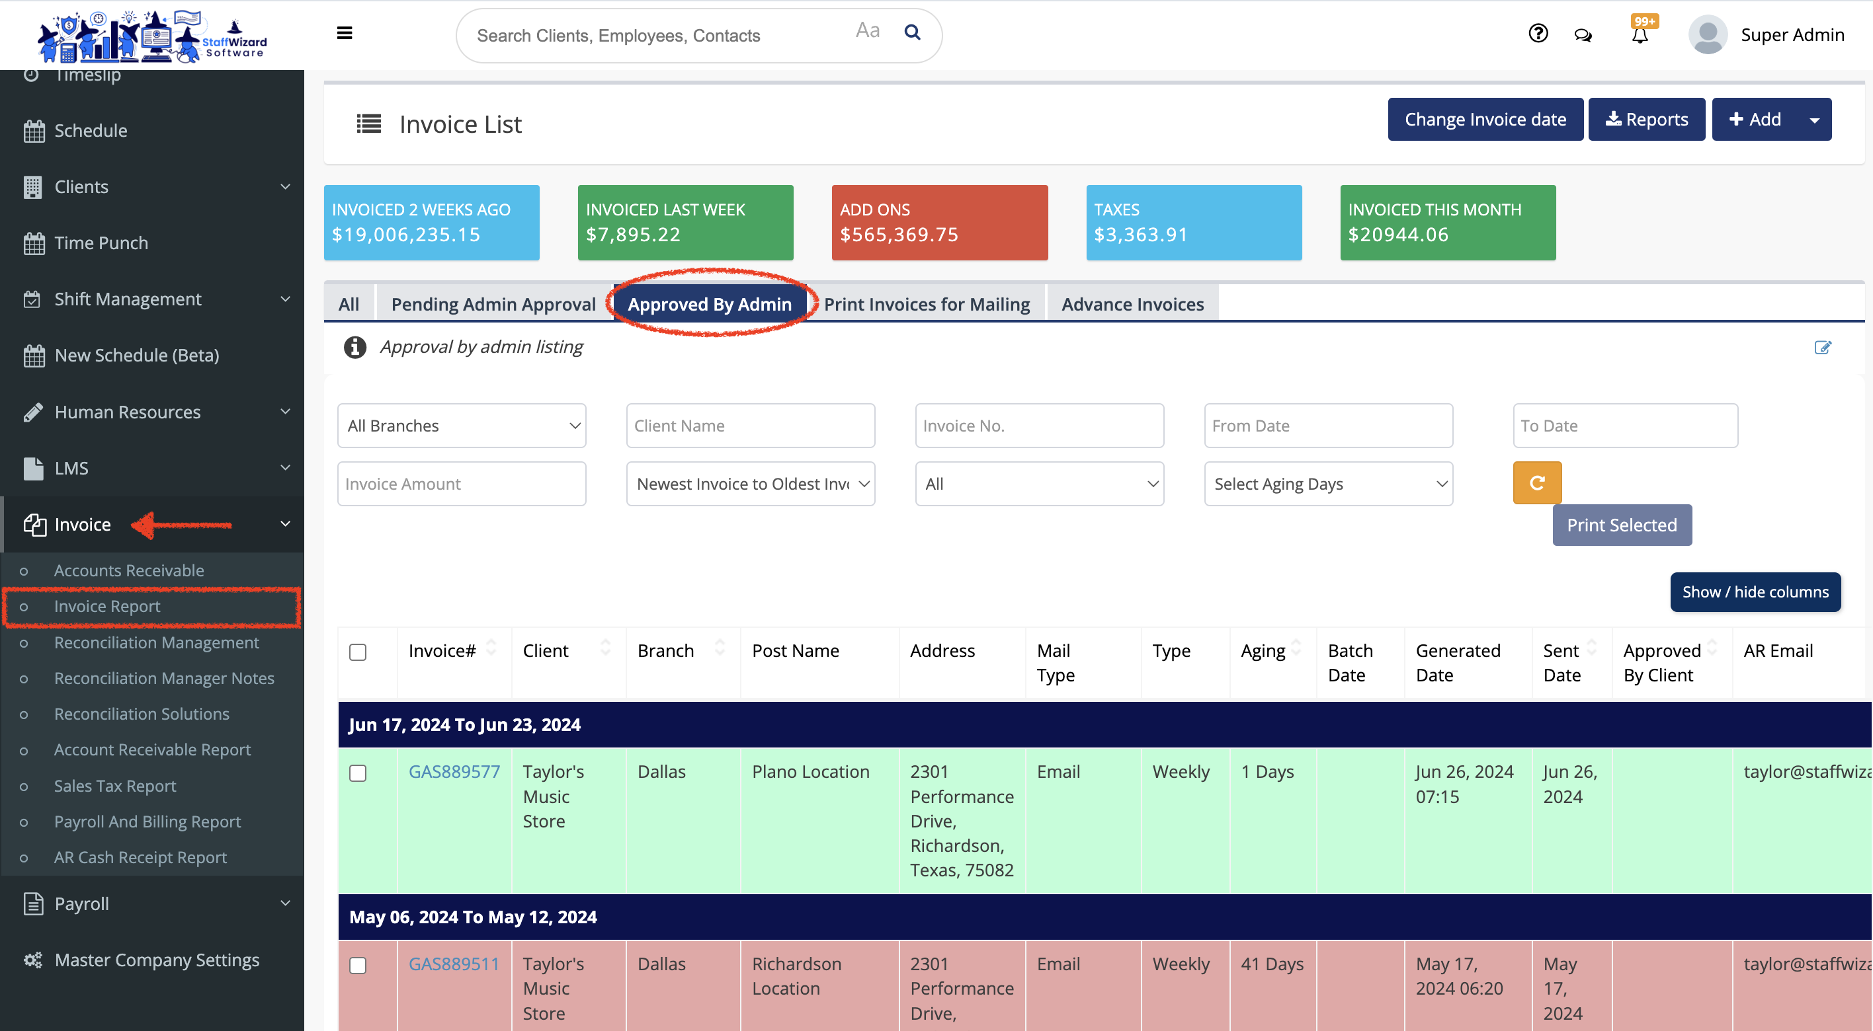Click the search magnifier icon
The height and width of the screenshot is (1031, 1873).
[x=912, y=32]
